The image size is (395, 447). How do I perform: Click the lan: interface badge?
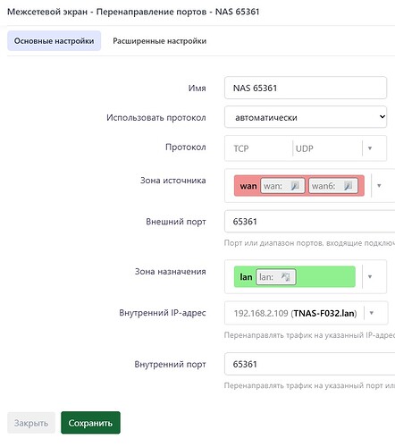(x=276, y=277)
